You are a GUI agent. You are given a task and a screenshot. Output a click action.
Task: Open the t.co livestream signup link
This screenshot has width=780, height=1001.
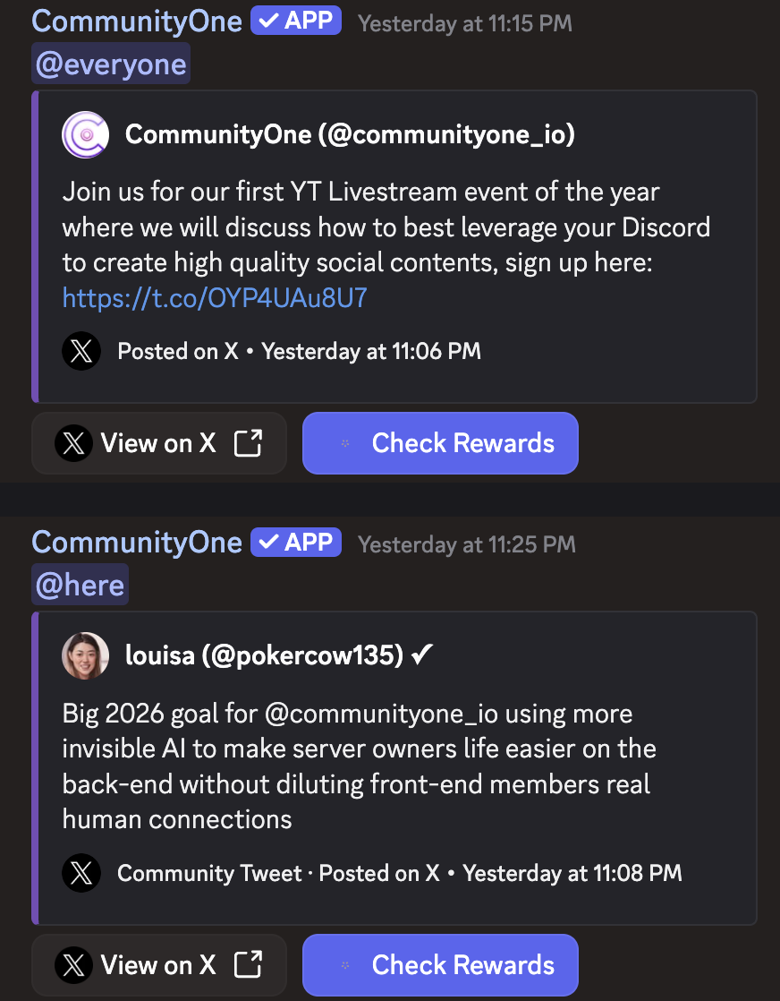pos(214,297)
